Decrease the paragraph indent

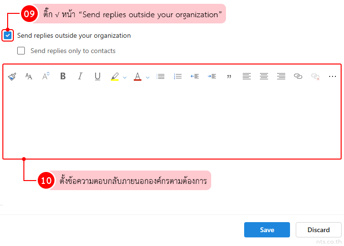pos(195,76)
